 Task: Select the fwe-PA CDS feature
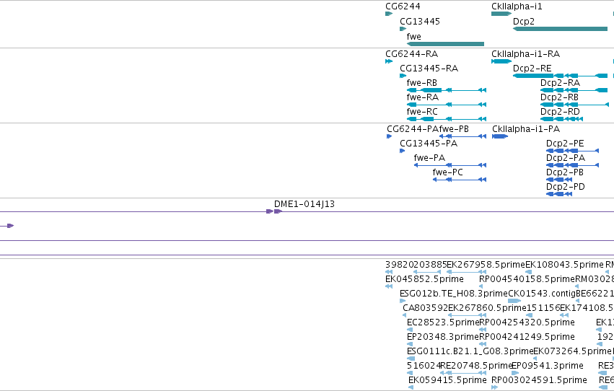coord(450,165)
